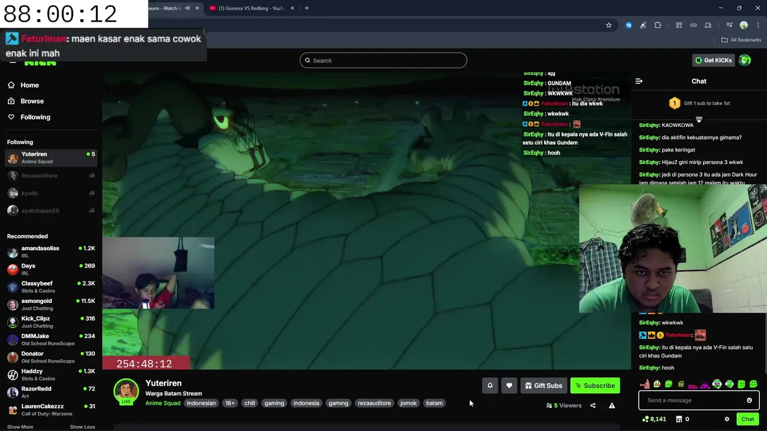Click the jomok tag
The image size is (767, 431).
pos(408,403)
